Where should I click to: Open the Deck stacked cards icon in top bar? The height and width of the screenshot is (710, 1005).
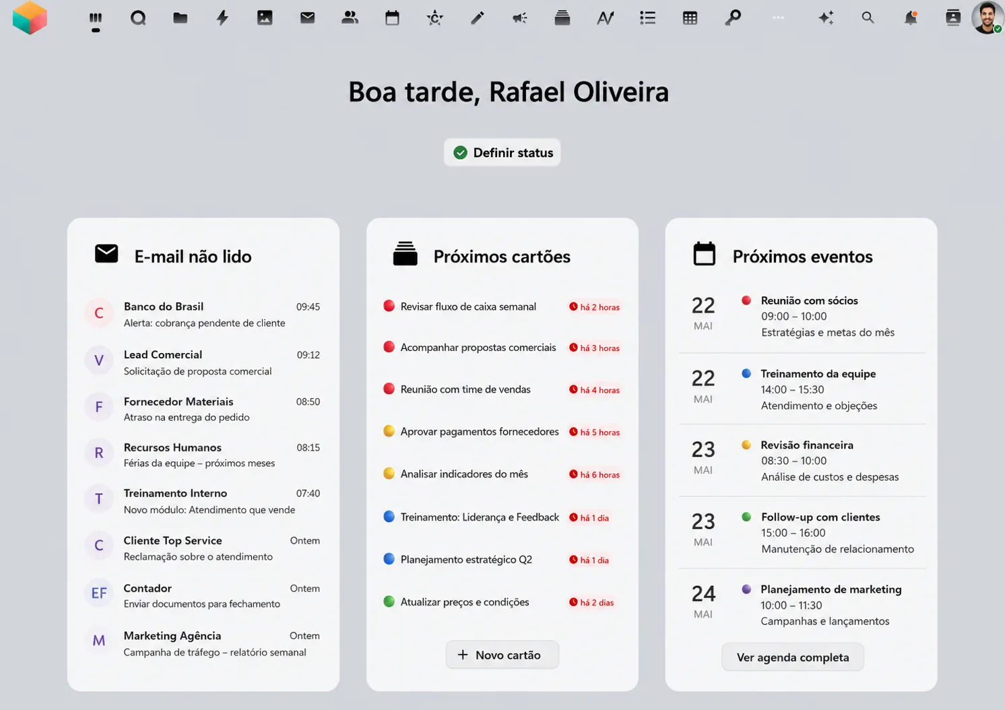(x=562, y=18)
